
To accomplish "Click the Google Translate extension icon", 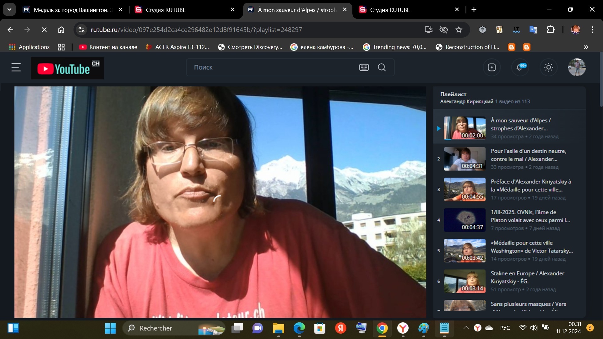I will pos(533,30).
